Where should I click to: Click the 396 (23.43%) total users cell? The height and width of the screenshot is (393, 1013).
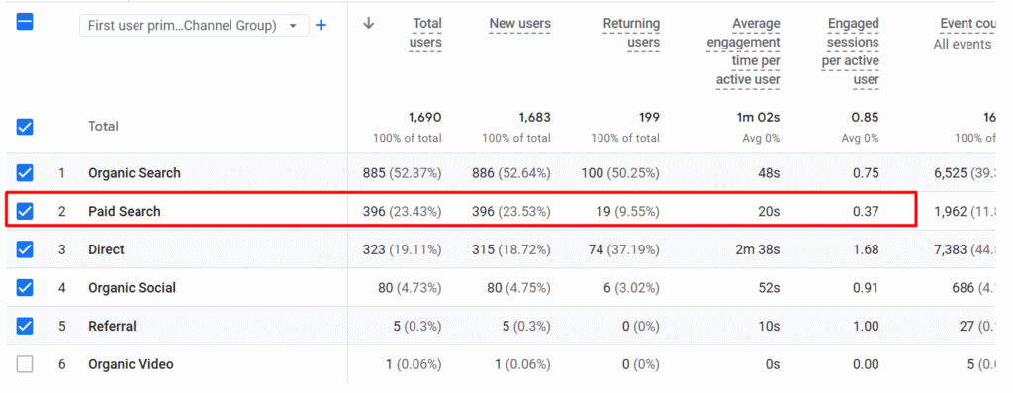point(403,212)
